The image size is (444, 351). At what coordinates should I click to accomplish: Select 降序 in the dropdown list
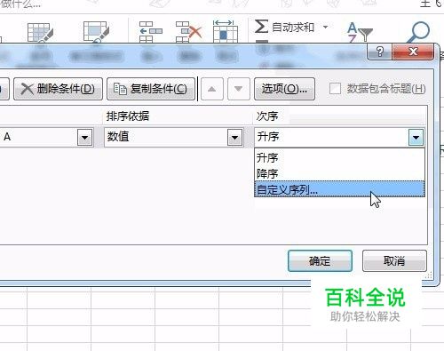point(339,173)
